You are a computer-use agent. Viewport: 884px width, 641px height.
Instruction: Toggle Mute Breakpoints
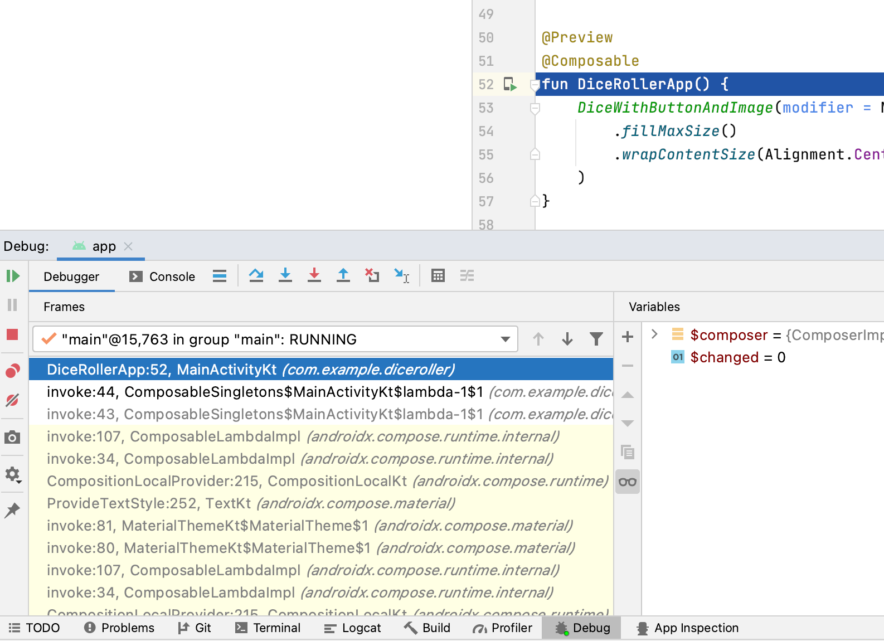12,400
